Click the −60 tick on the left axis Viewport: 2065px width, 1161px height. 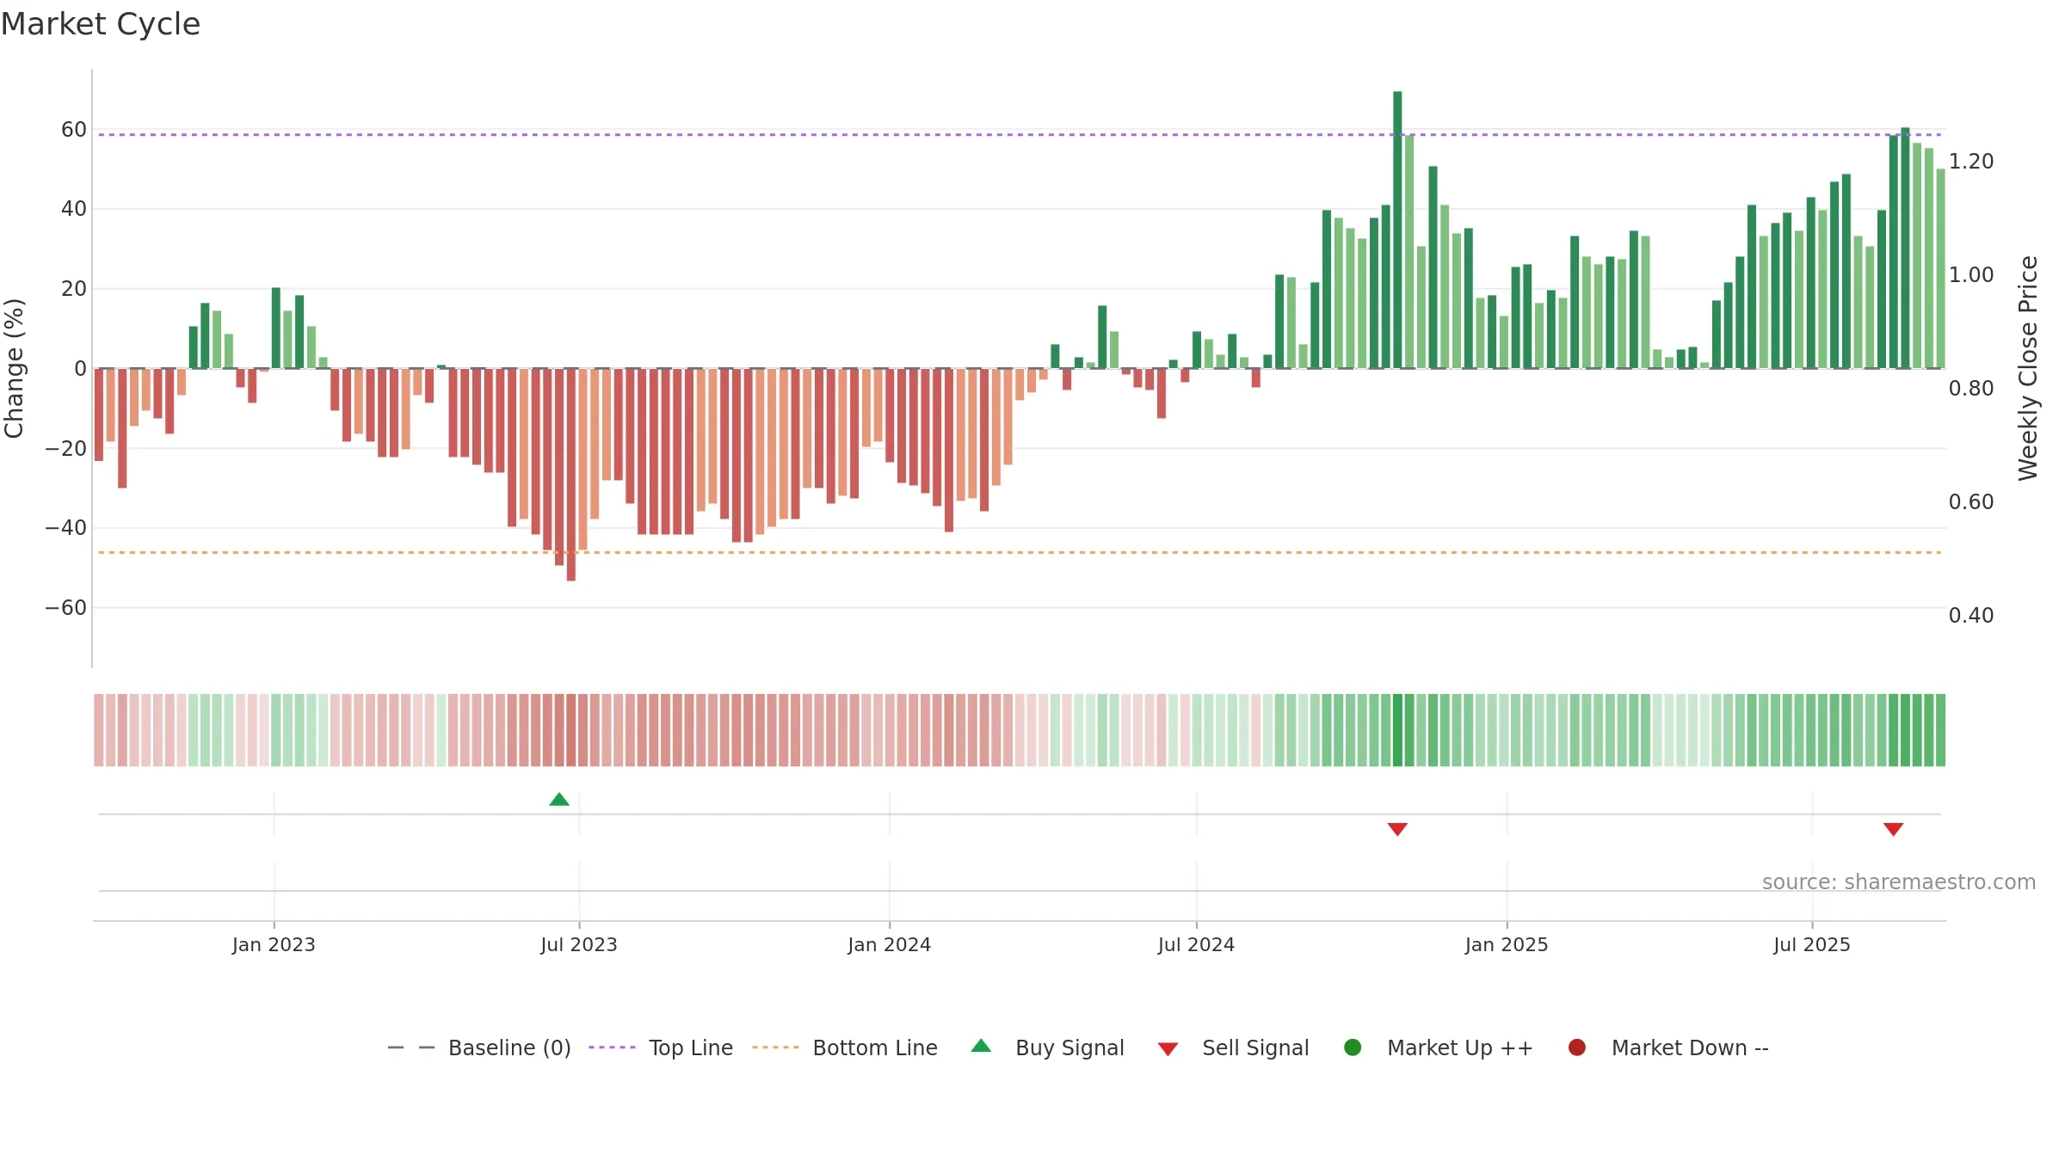(66, 608)
